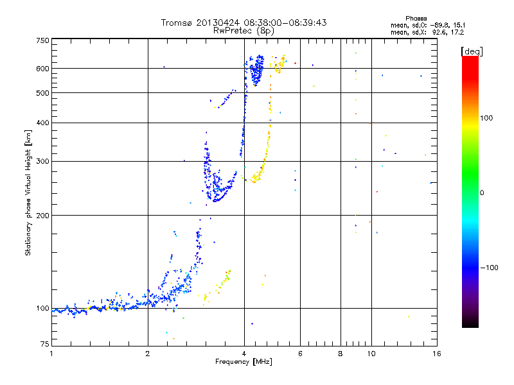Click the colorbar tick label '0'
The image size is (514, 385).
(x=482, y=193)
